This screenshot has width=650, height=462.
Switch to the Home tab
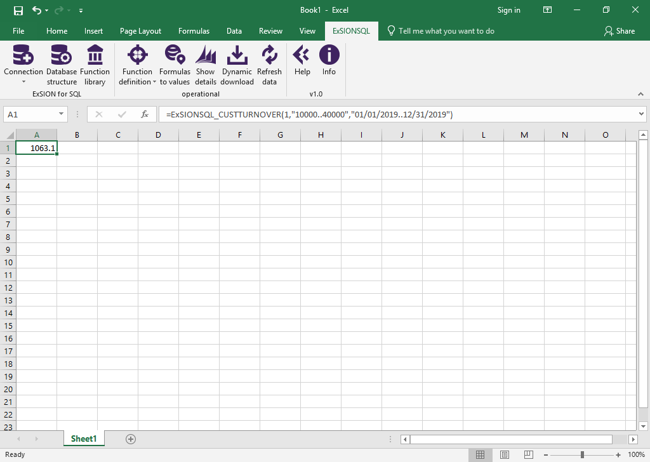[56, 31]
